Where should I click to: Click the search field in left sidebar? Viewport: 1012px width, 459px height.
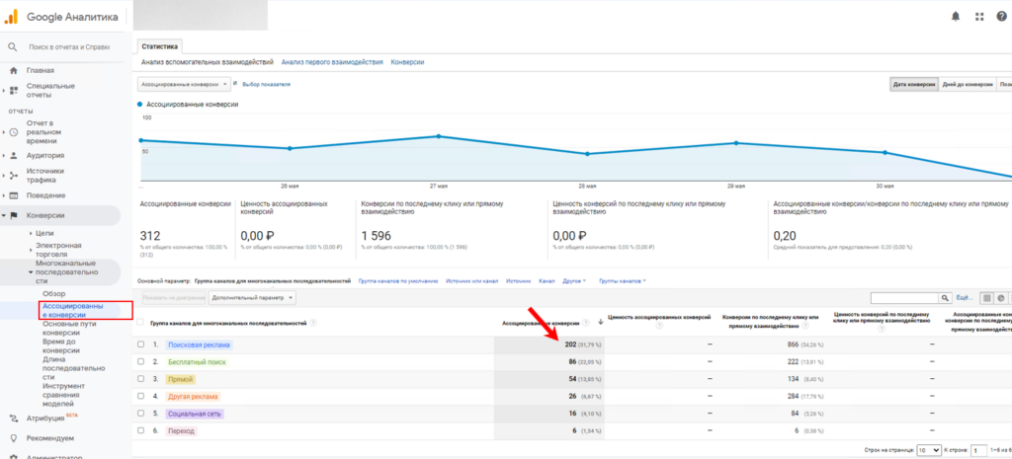pyautogui.click(x=69, y=46)
